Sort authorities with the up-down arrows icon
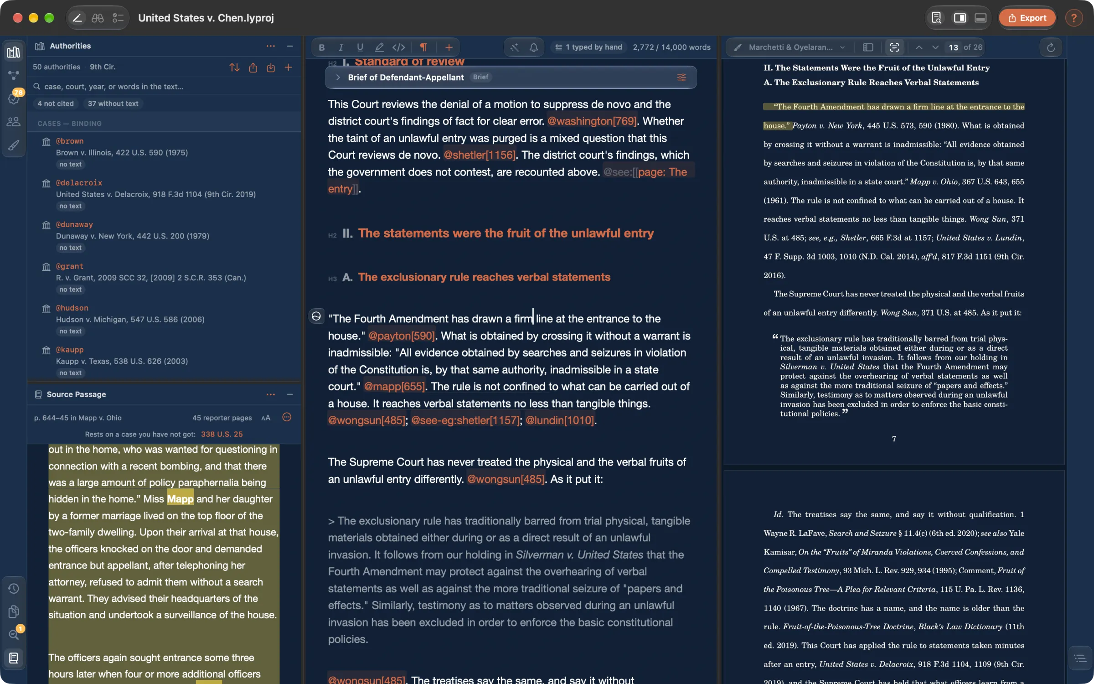1094x684 pixels. point(234,67)
